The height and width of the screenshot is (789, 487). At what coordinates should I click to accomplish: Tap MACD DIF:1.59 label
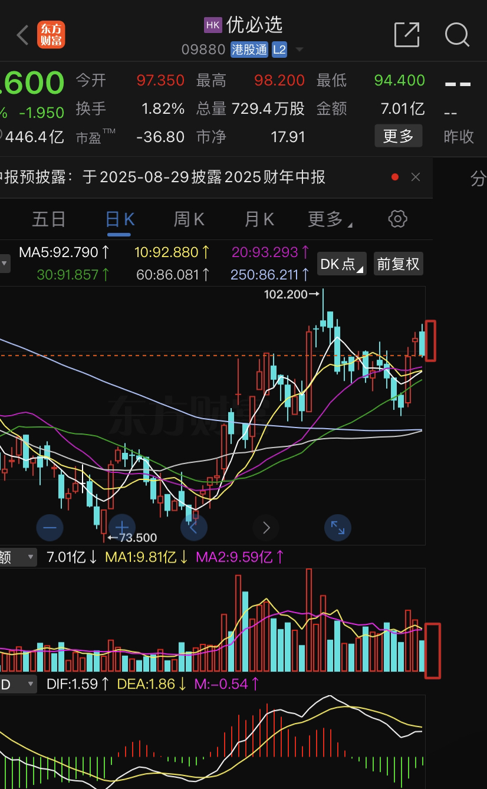pyautogui.click(x=78, y=684)
